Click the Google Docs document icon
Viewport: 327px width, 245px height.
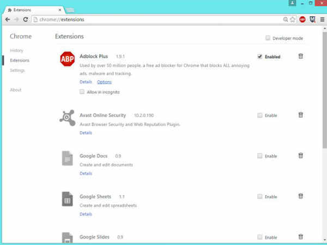coord(68,158)
